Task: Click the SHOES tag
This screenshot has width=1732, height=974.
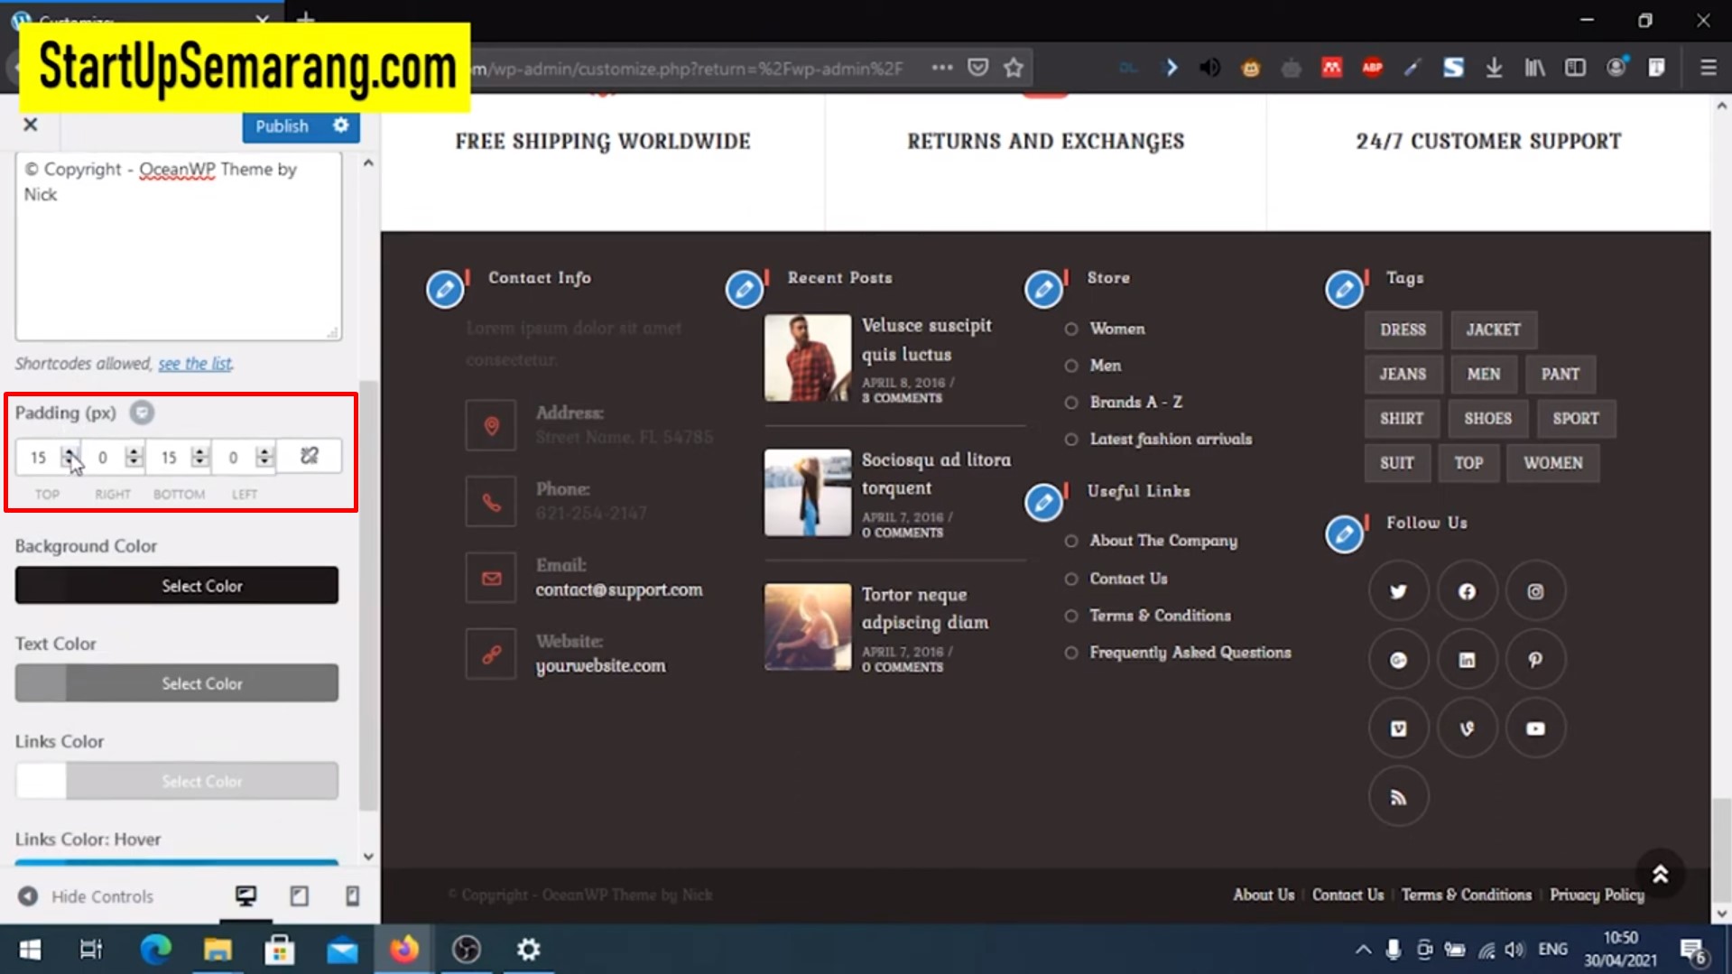Action: pyautogui.click(x=1487, y=419)
